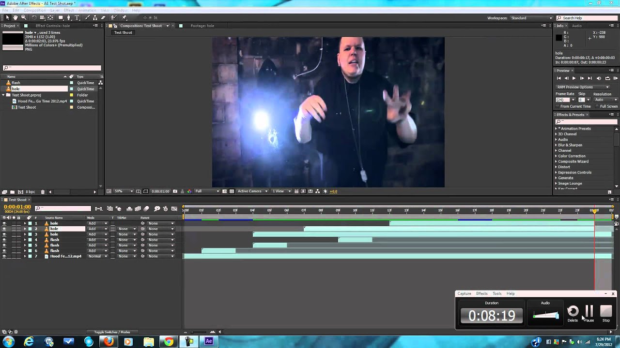Open the composition mini-flowchart in timeline

pyautogui.click(x=99, y=209)
